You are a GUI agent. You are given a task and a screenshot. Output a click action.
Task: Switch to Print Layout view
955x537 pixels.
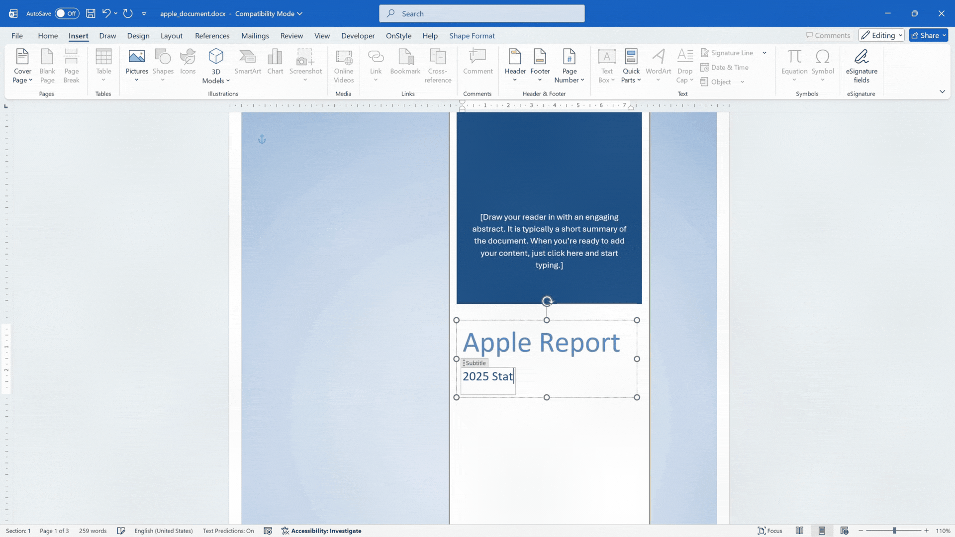pyautogui.click(x=822, y=531)
